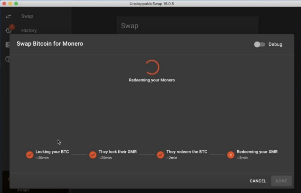This screenshot has width=301, height=193.
Task: Open History via the clock icon
Action: pos(8,30)
